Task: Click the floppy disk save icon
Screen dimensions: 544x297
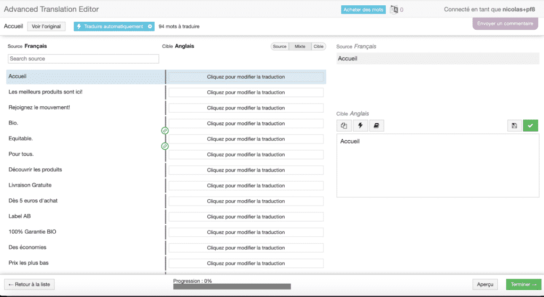Action: (x=514, y=126)
